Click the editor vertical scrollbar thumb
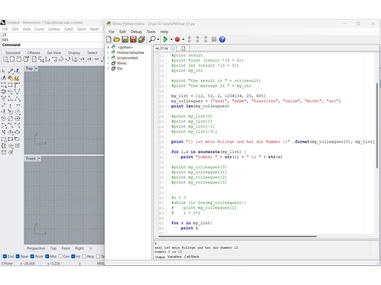381x285 pixels. pos(377,125)
